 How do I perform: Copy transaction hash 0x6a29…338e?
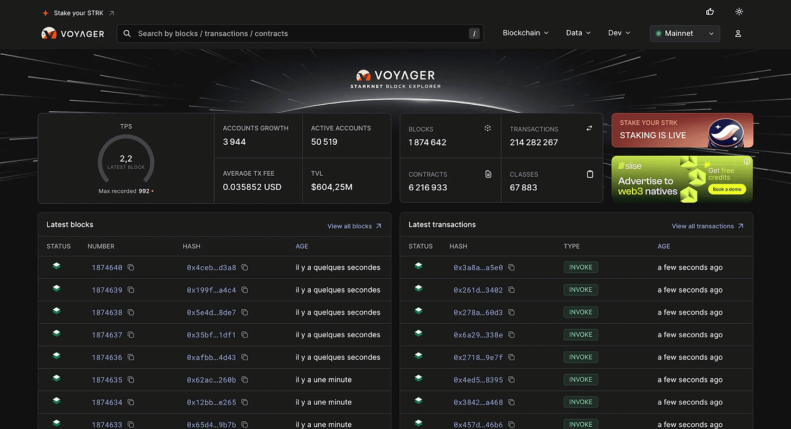point(511,335)
